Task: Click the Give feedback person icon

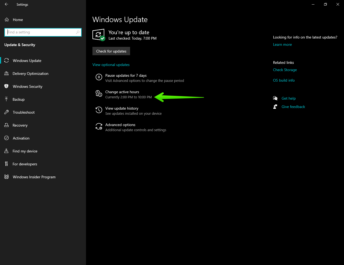Action: pyautogui.click(x=275, y=107)
